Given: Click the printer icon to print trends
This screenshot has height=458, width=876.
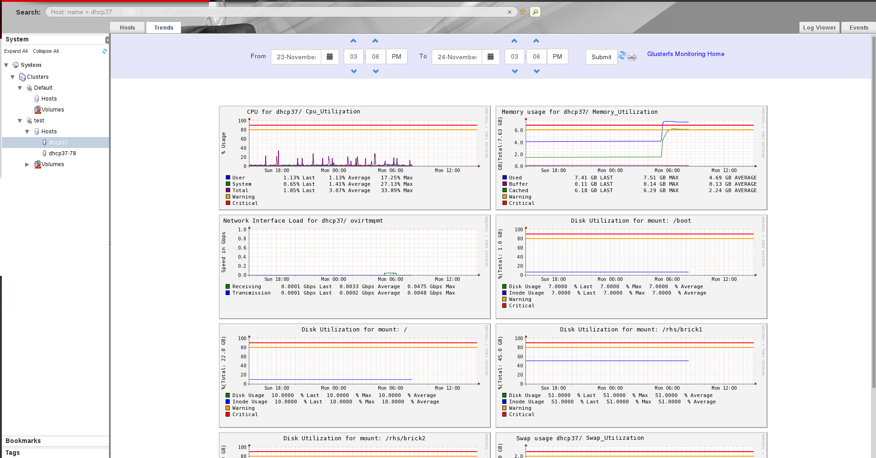Looking at the screenshot, I should pos(632,57).
